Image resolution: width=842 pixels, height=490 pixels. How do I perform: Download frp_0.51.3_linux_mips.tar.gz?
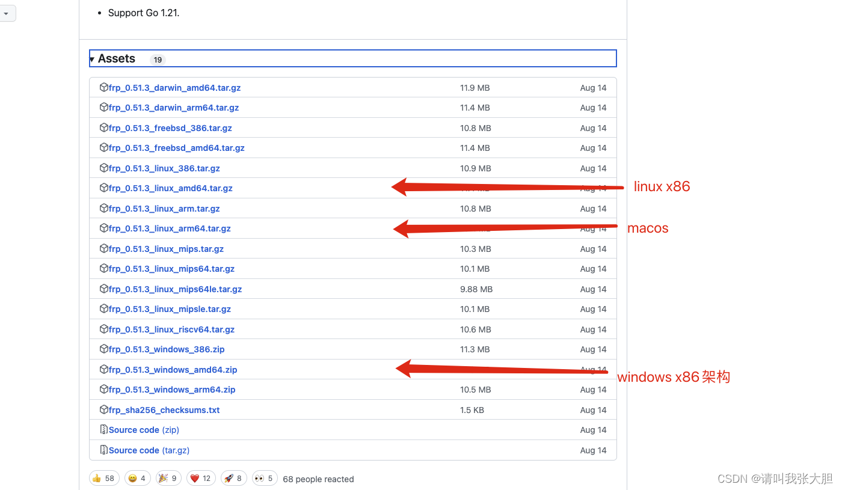166,249
